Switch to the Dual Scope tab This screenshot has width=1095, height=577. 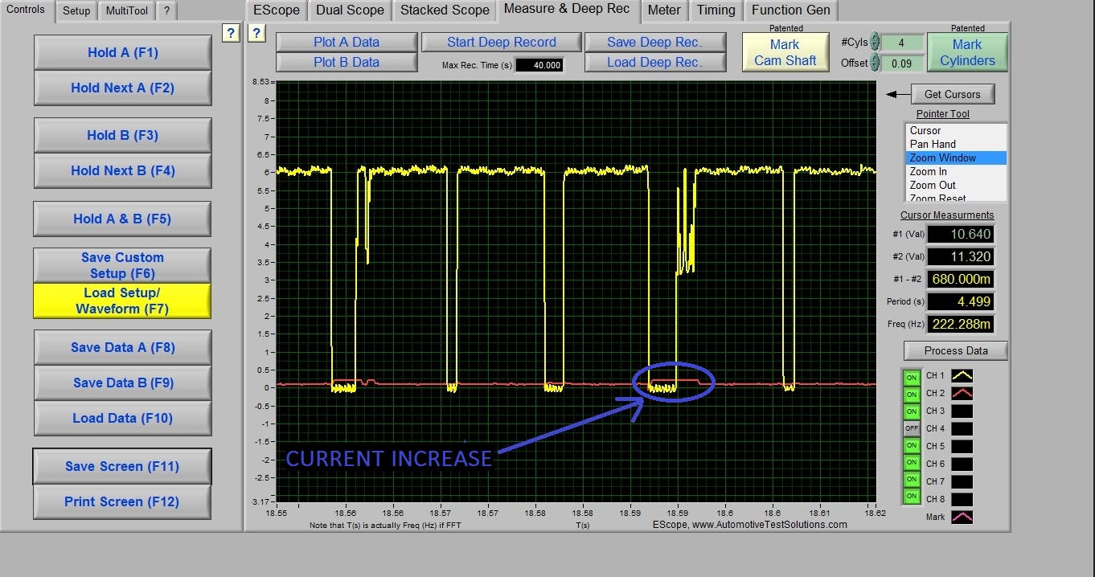(x=349, y=10)
